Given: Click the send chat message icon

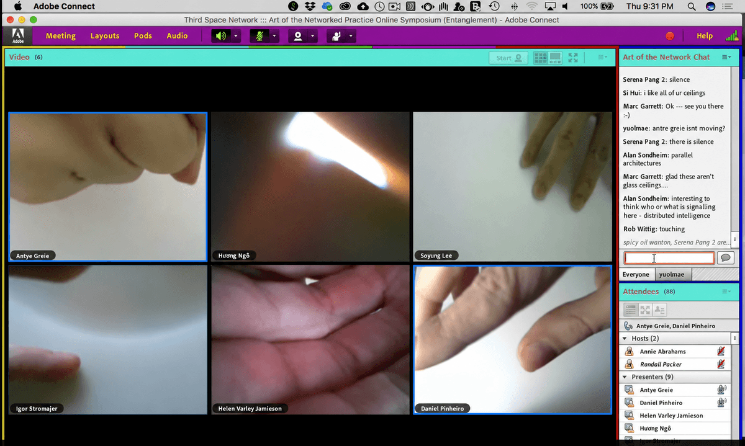Looking at the screenshot, I should tap(725, 258).
